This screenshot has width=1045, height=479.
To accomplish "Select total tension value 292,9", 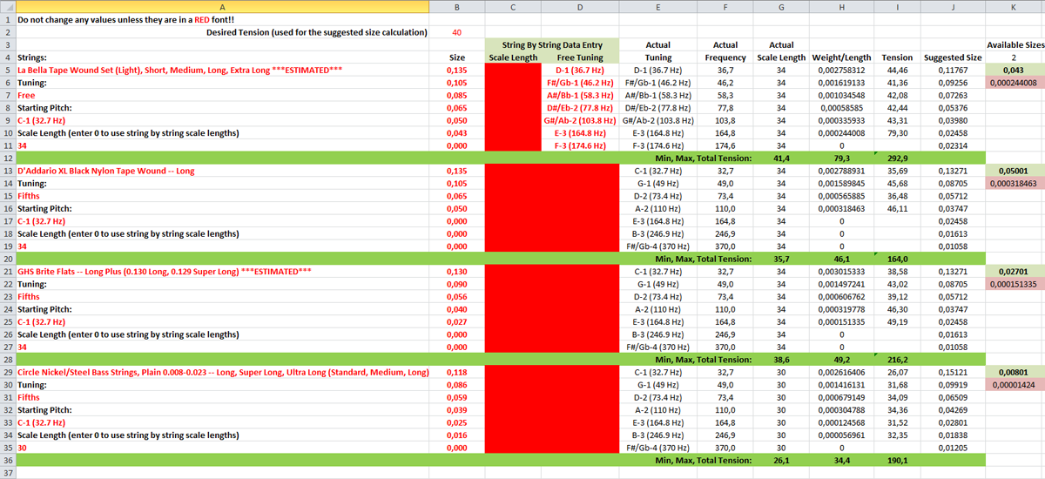I will click(x=897, y=159).
